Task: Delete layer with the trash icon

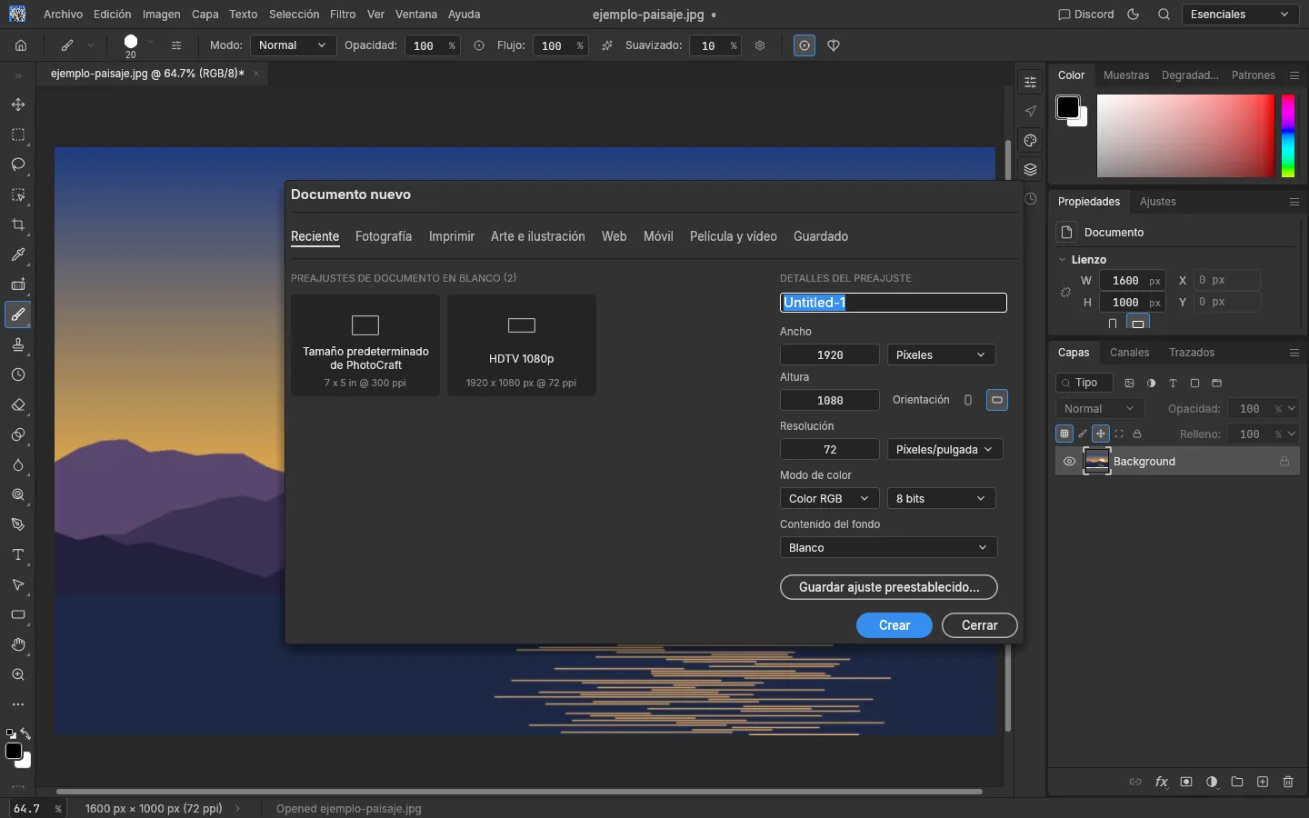Action: pos(1288,782)
